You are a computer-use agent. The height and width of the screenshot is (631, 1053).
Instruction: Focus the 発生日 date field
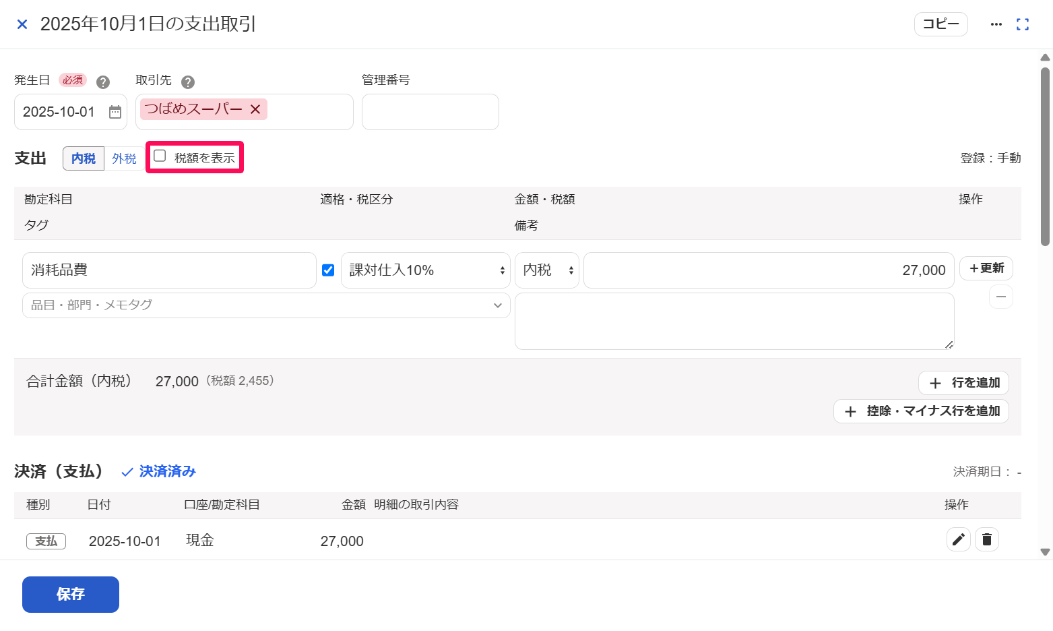[71, 112]
